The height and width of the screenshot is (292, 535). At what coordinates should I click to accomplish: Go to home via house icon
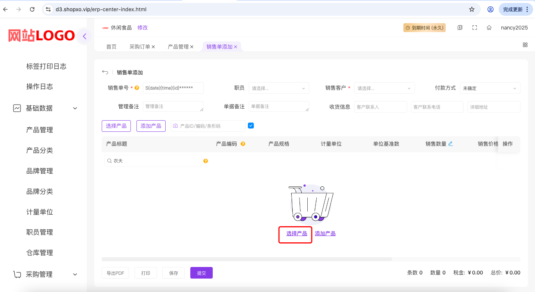pos(489,28)
